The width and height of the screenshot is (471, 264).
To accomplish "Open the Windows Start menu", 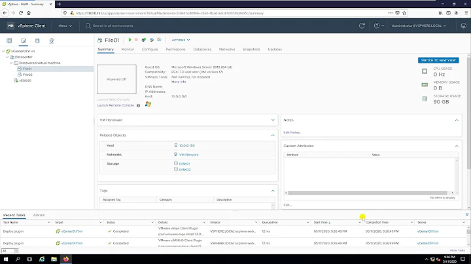I will click(5, 259).
